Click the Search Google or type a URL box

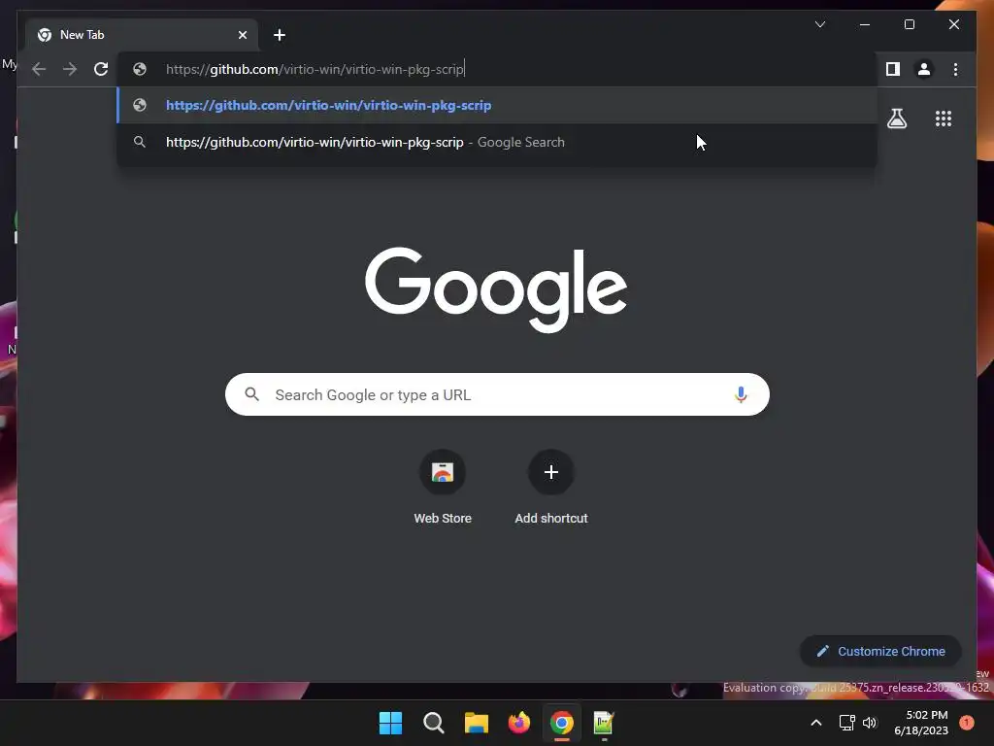coord(497,394)
